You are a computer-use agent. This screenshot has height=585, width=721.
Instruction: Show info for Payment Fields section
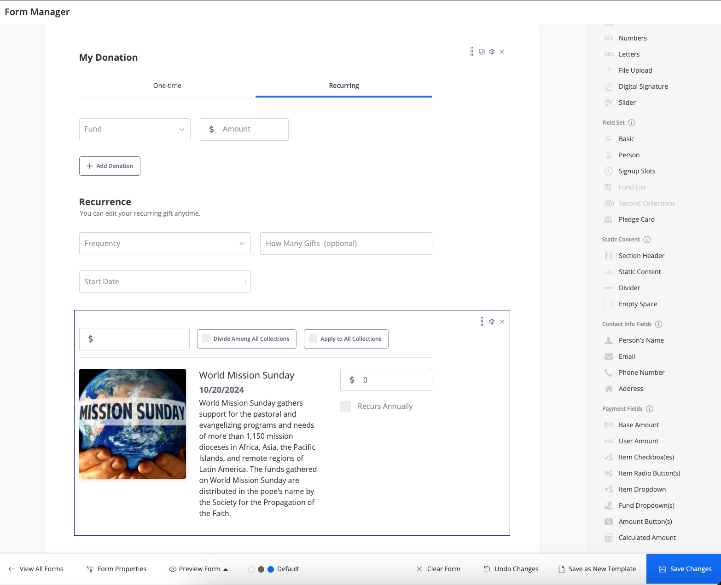(650, 409)
